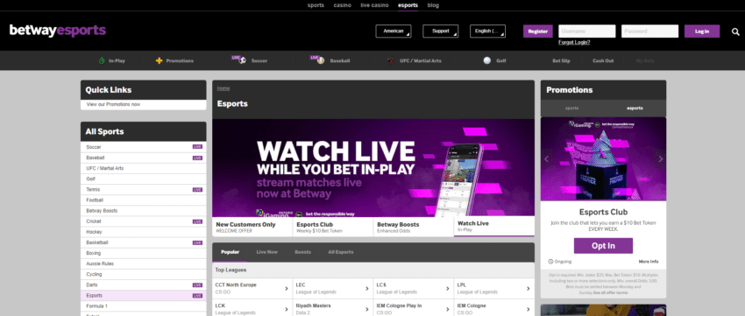Click the Baseball icon in navbar
Viewport: 745px width, 316px height.
click(321, 60)
